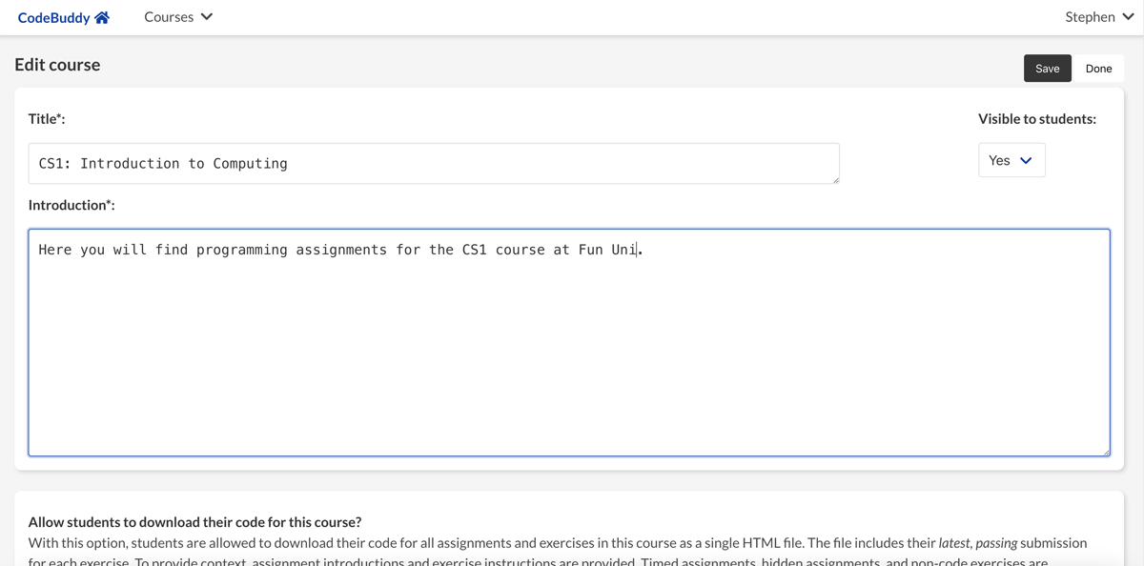
Task: Click the "Edit course" page heading
Action: [57, 65]
